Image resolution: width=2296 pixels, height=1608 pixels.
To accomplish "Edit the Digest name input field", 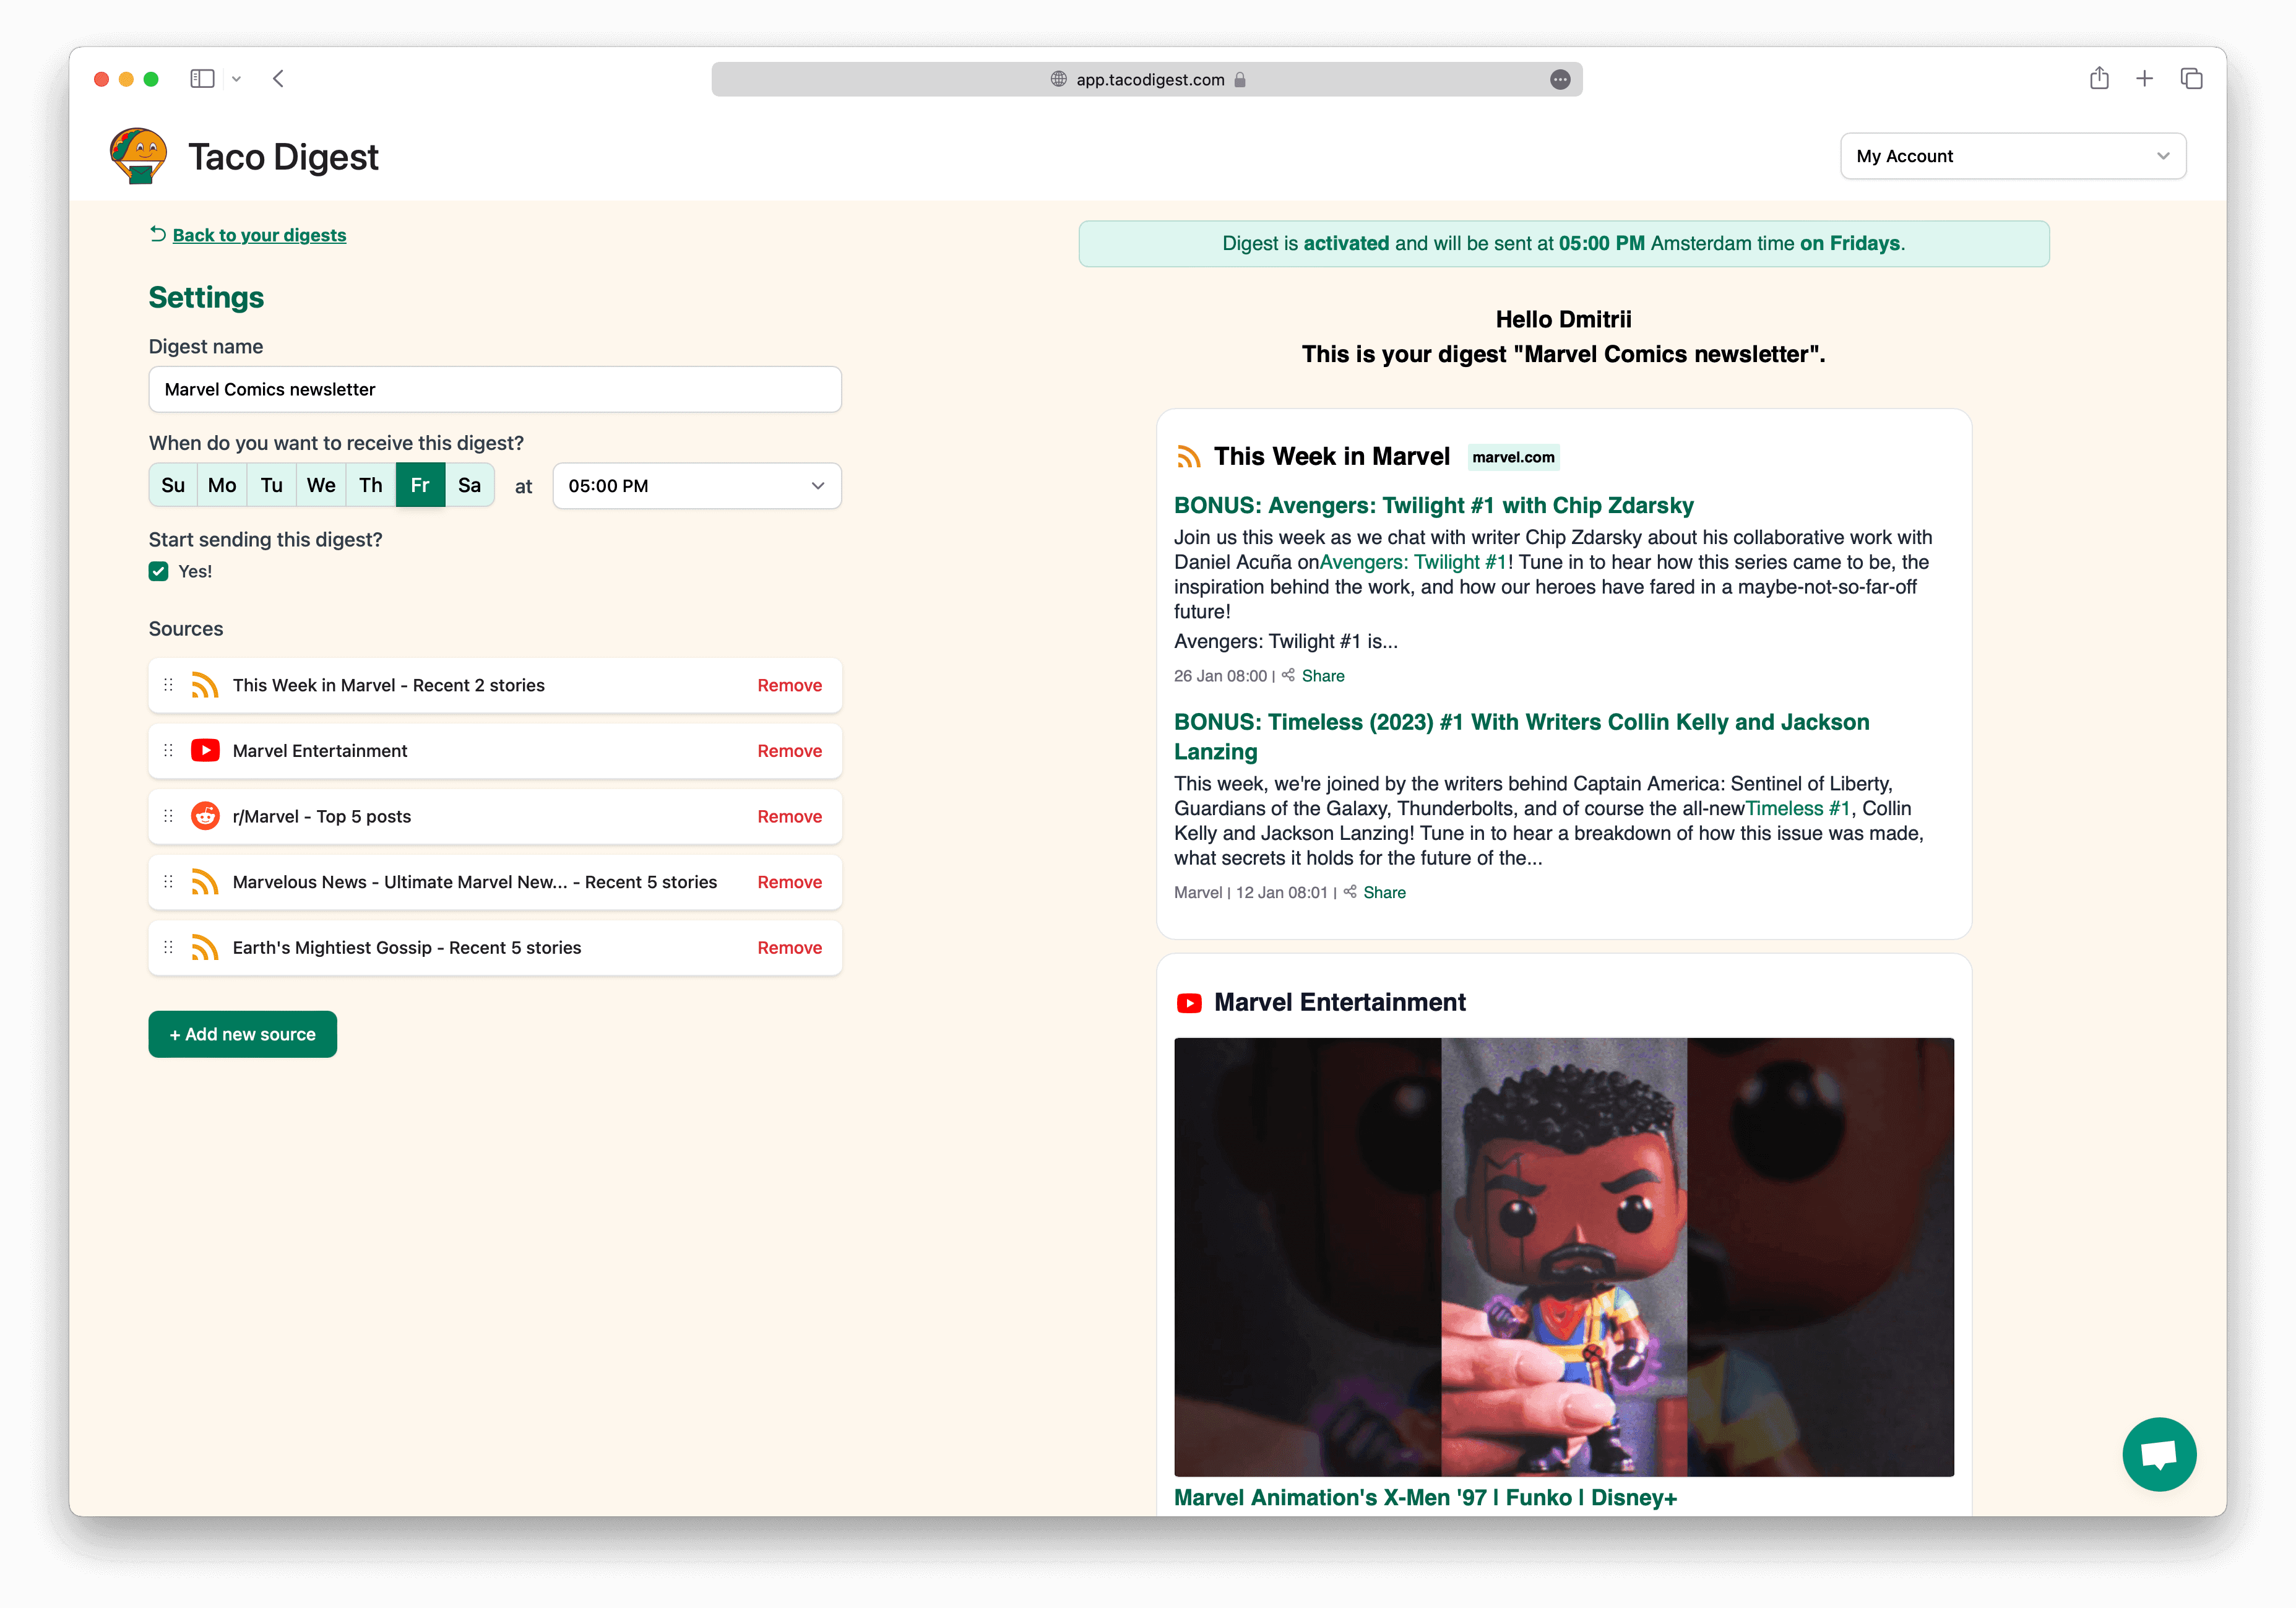I will click(494, 389).
